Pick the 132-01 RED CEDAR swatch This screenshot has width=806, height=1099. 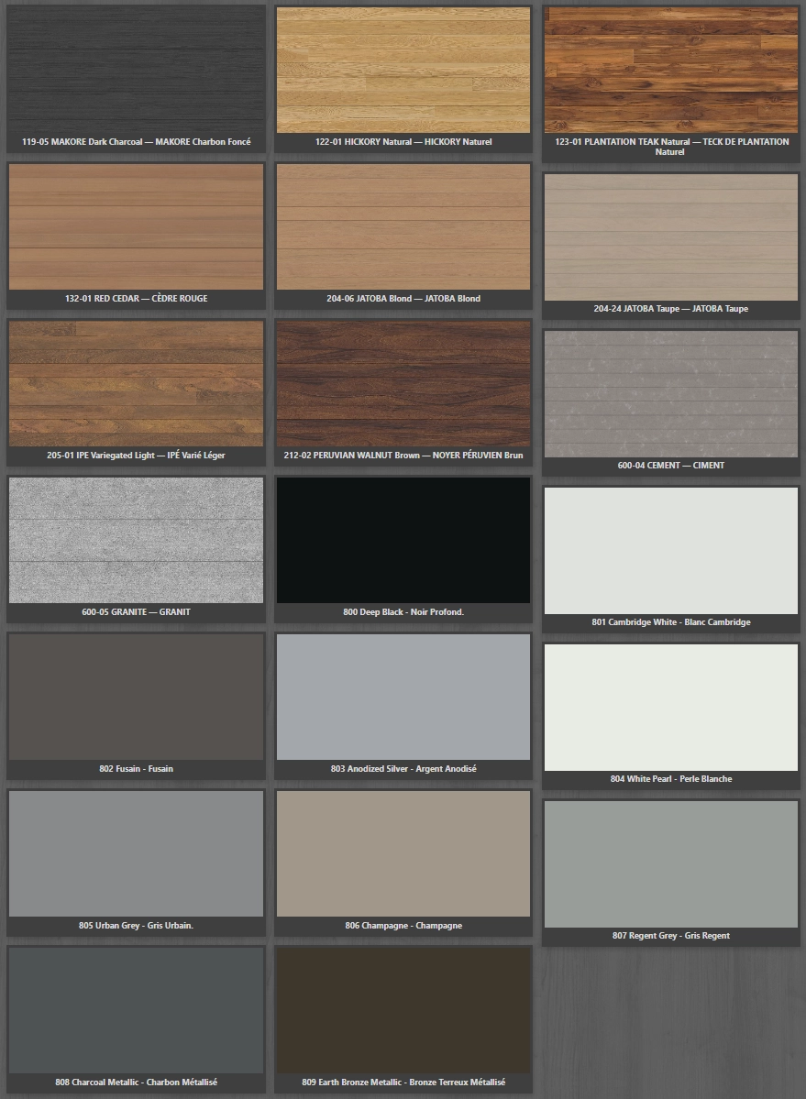click(x=136, y=225)
